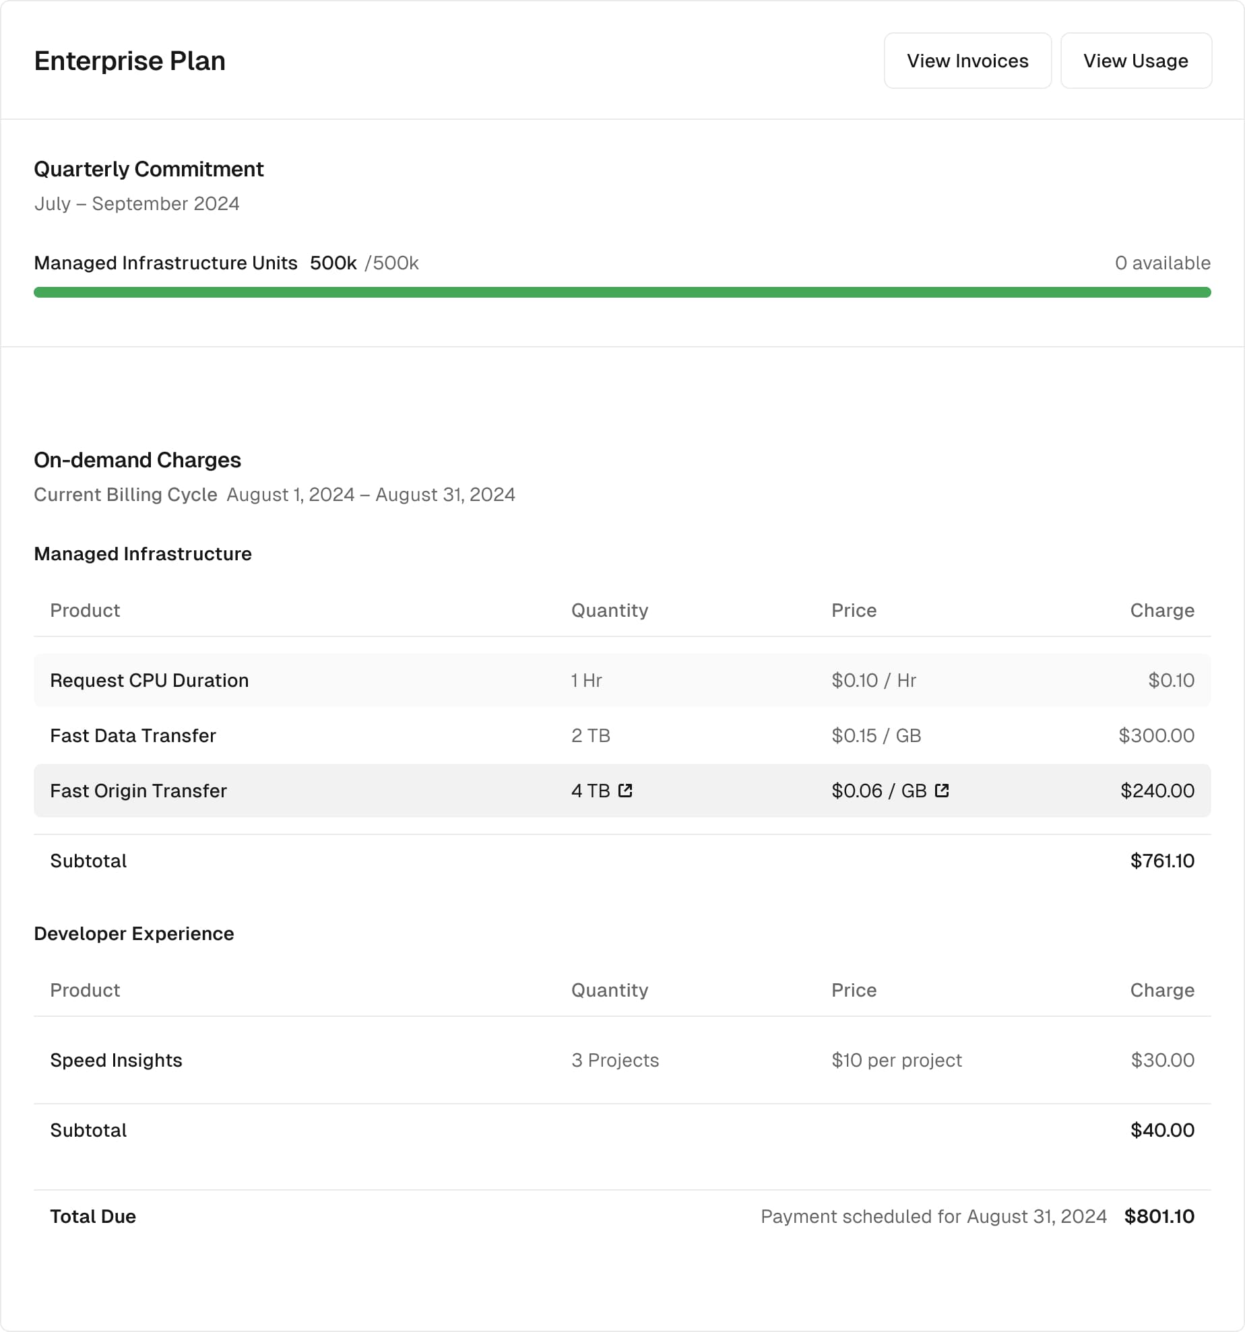Click the Charge column header
1245x1332 pixels.
coord(1162,610)
